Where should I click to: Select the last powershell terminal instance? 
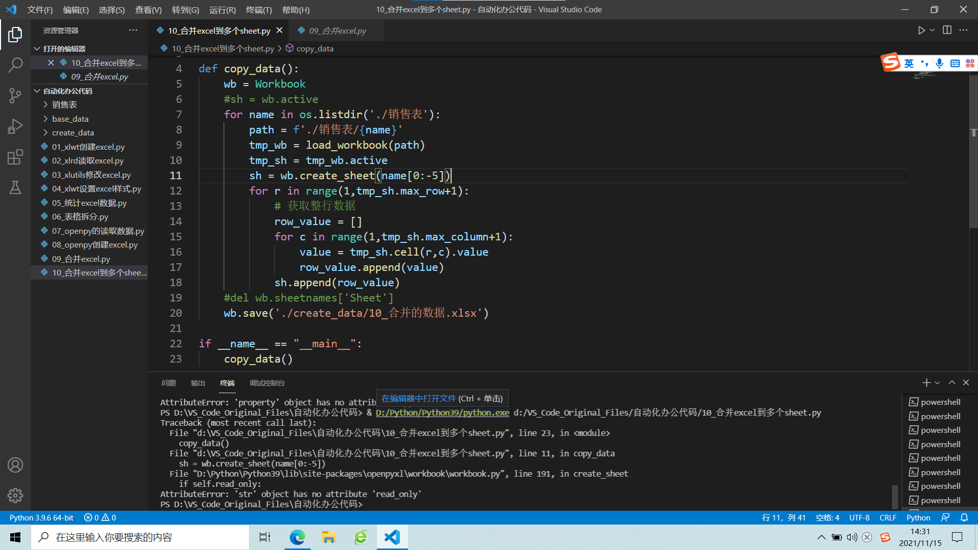[x=940, y=500]
